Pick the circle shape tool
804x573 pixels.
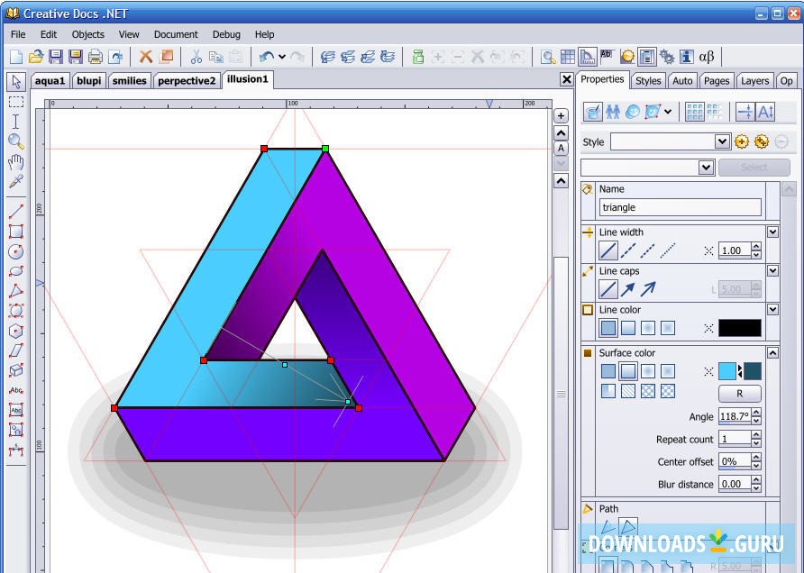click(x=16, y=251)
